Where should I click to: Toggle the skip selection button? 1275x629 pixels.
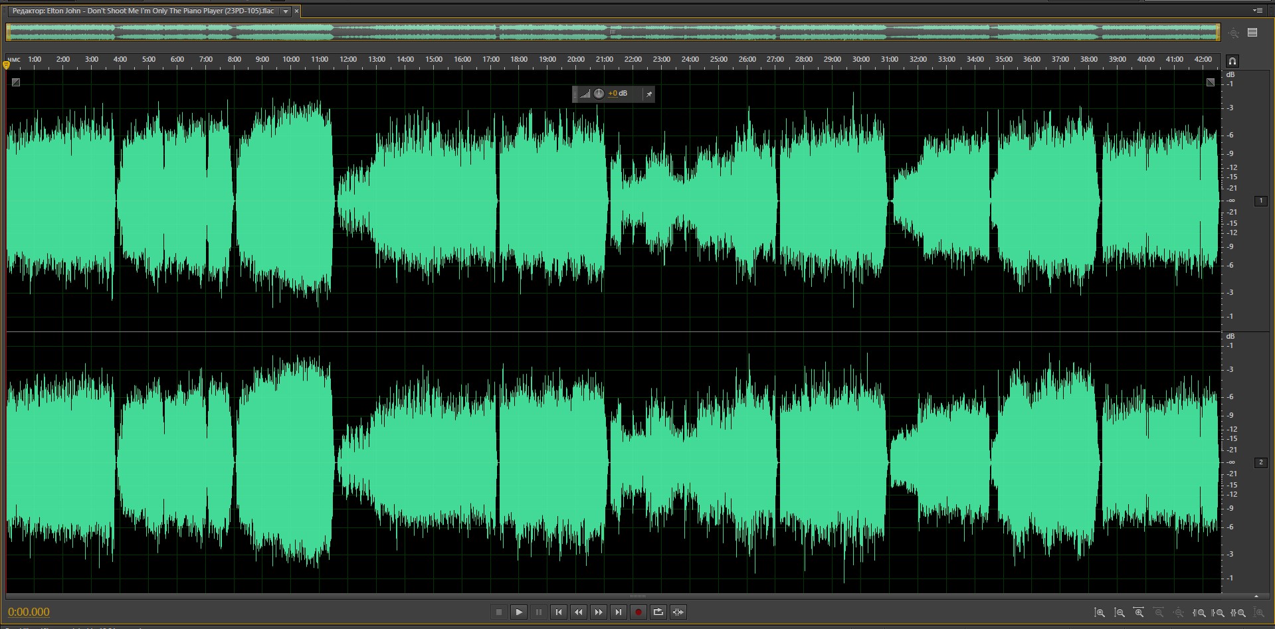click(x=678, y=612)
